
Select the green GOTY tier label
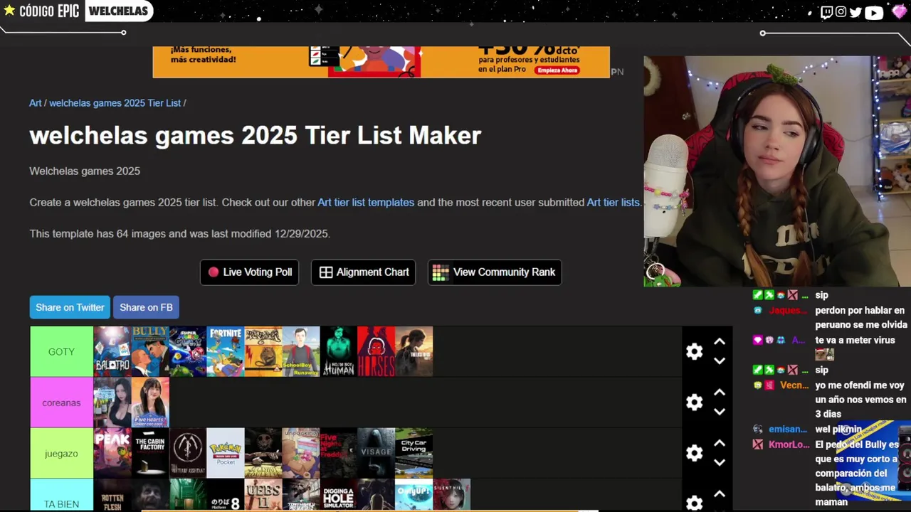(x=61, y=351)
